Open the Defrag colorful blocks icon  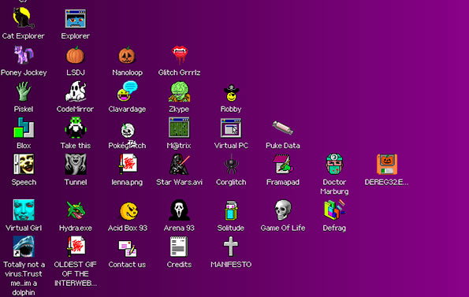pyautogui.click(x=334, y=210)
